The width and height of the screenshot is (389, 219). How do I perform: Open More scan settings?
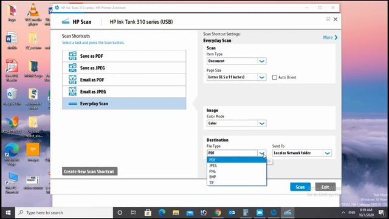[330, 38]
